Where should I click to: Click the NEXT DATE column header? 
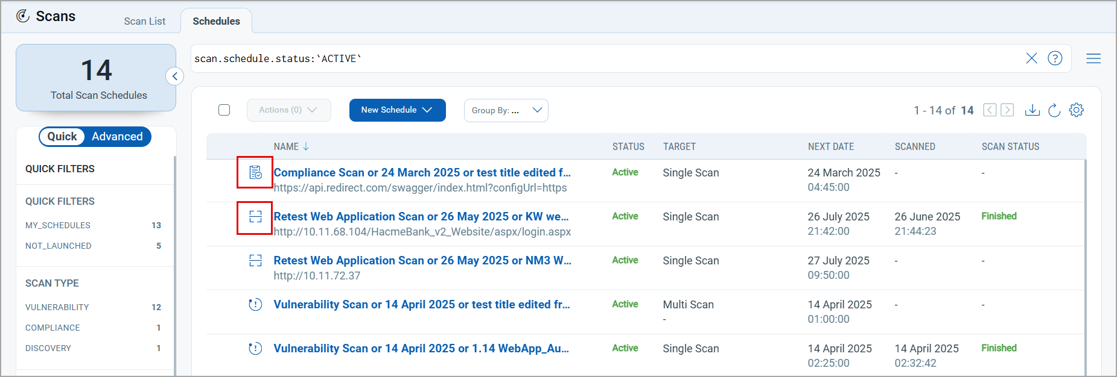pos(831,146)
